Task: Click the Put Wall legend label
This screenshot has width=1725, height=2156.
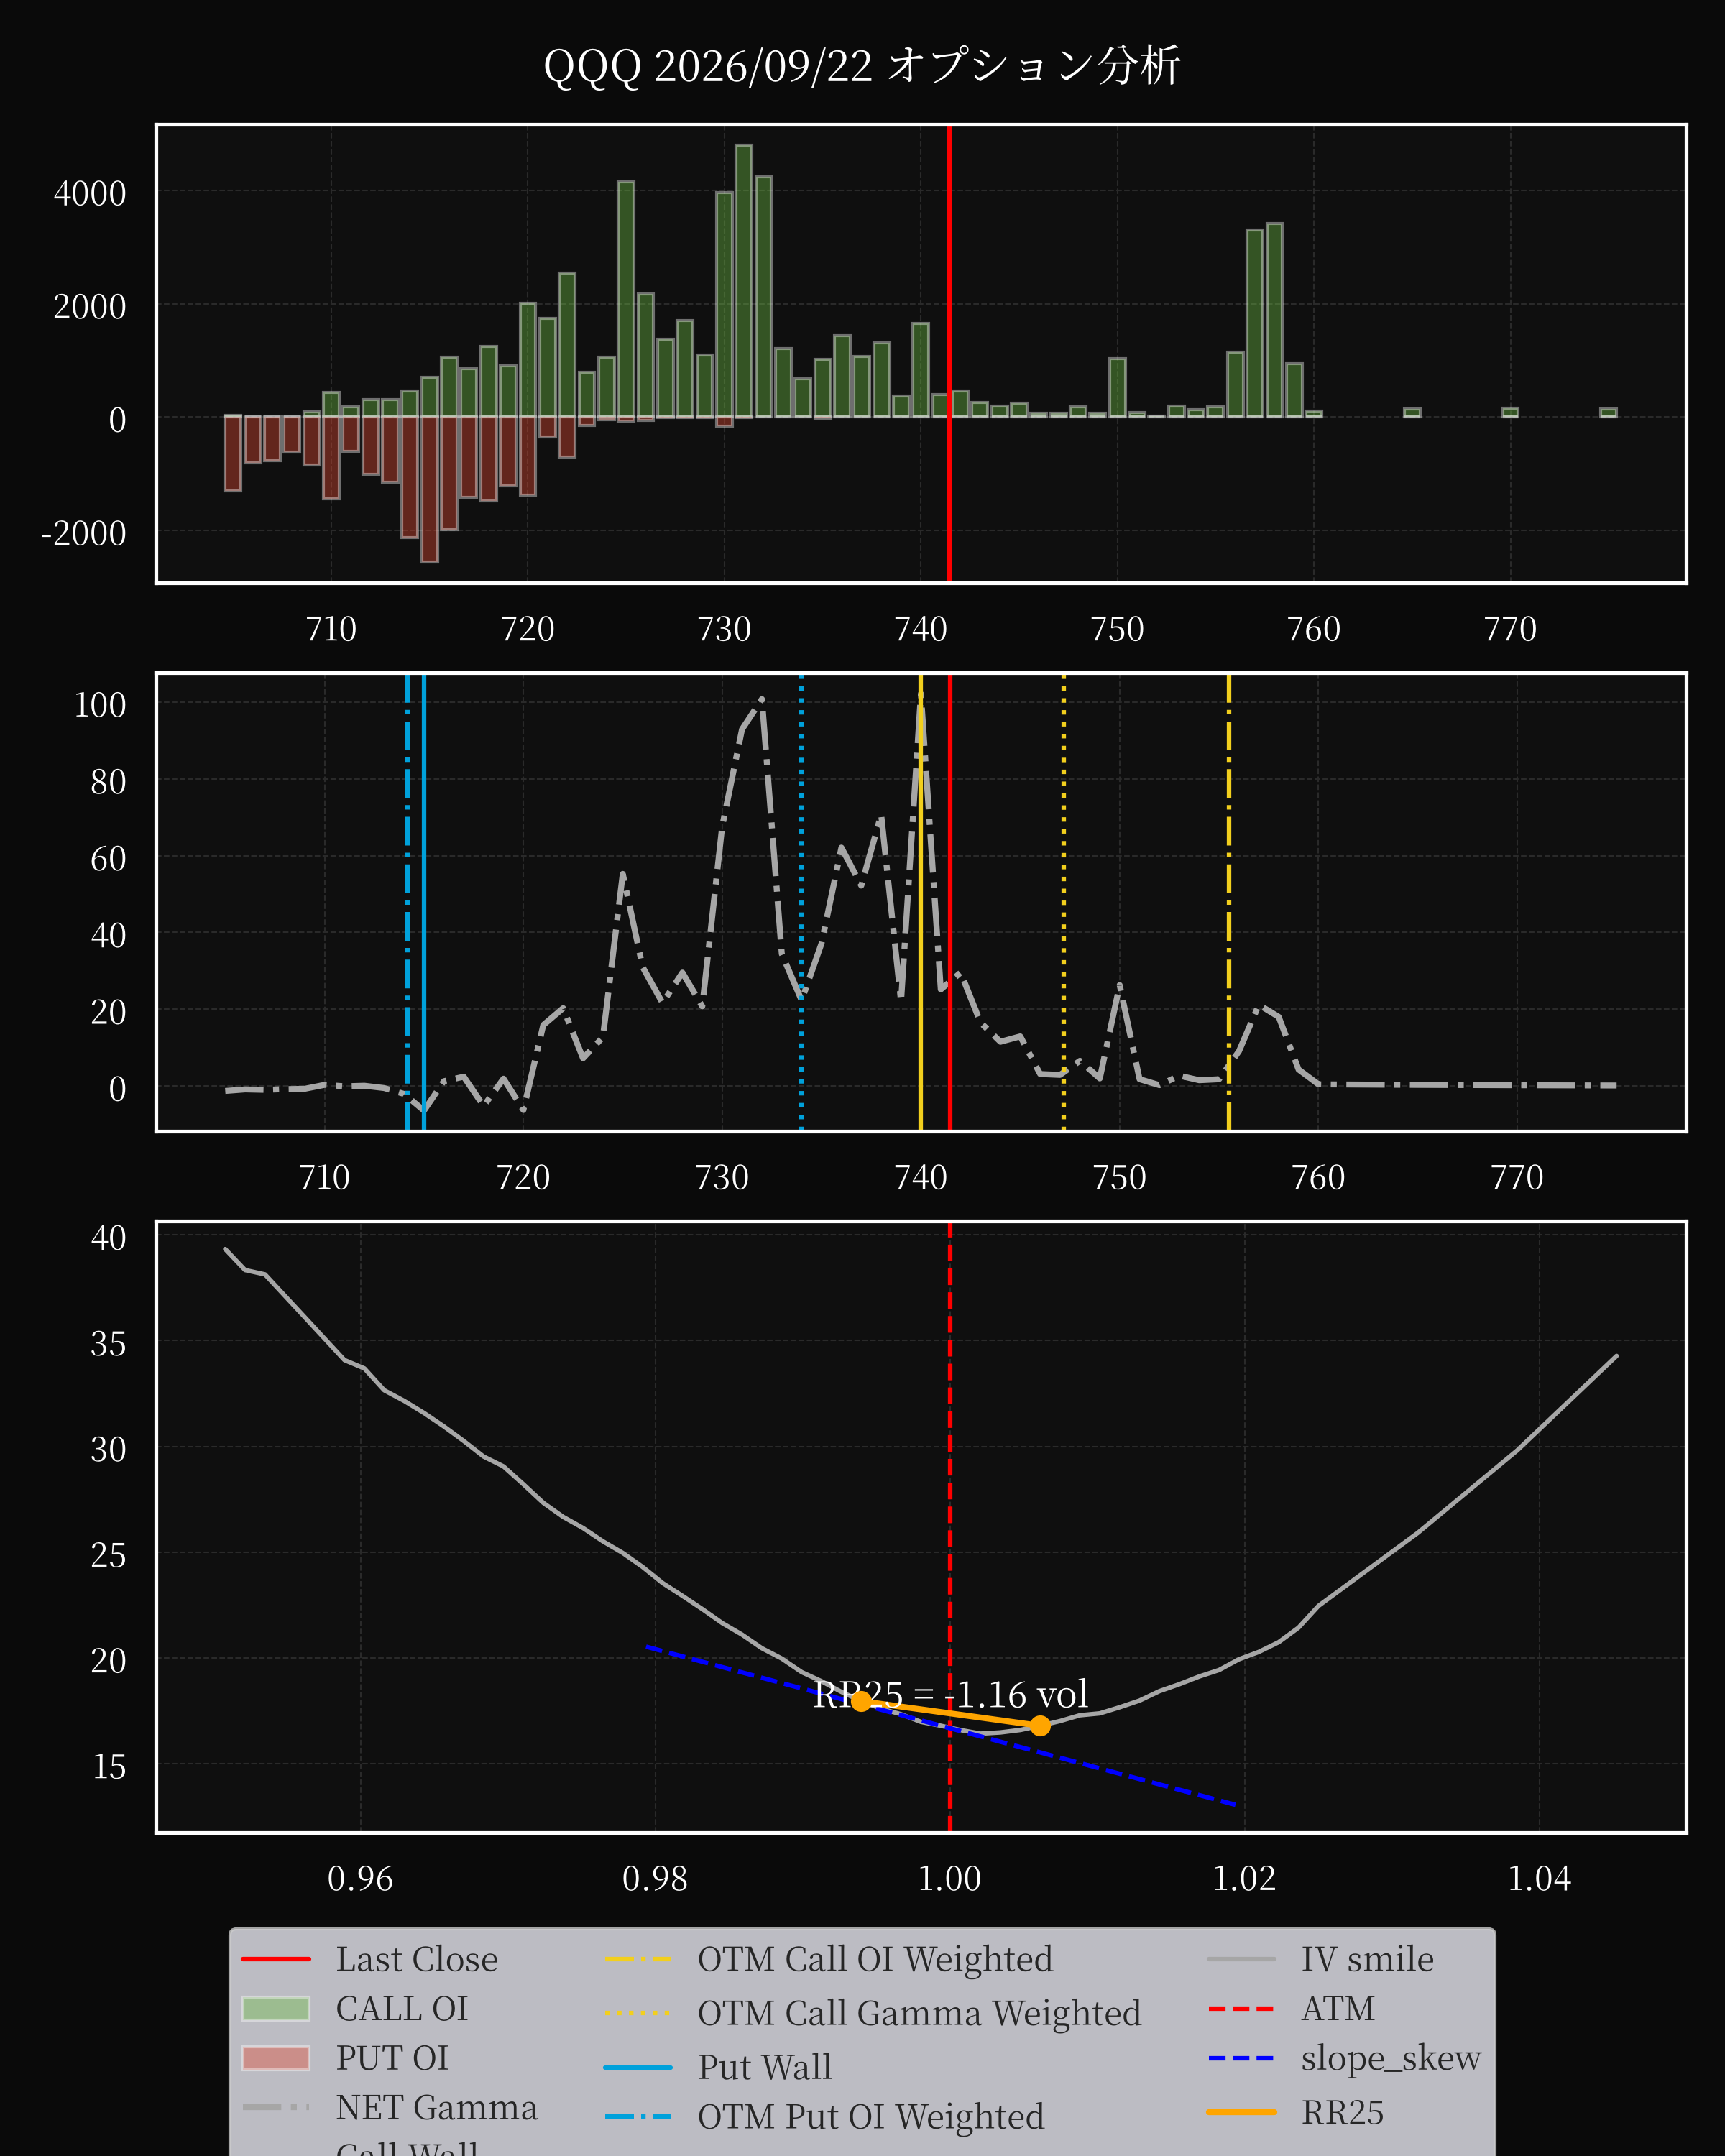Action: 764,2067
